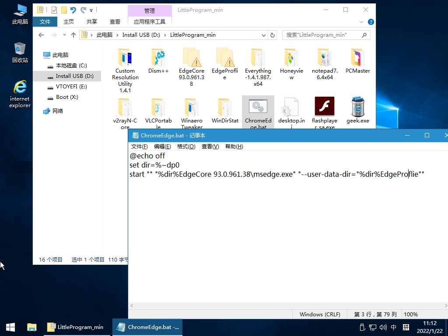Open Notepad 帮助(H) menu
The image size is (448, 336).
pos(234,146)
